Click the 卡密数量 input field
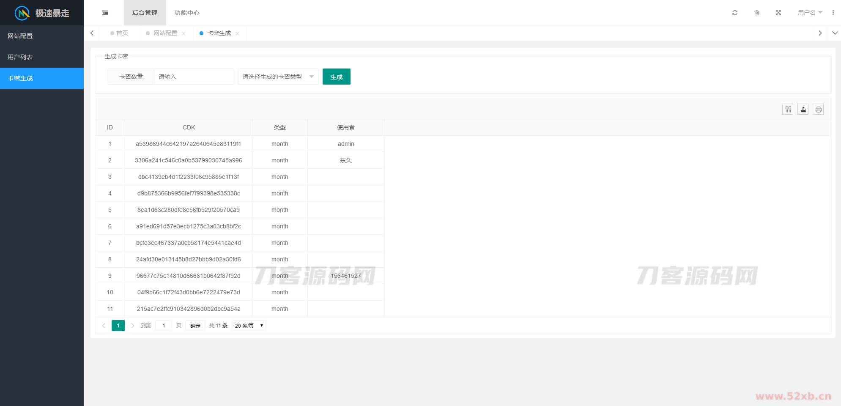This screenshot has width=841, height=406. click(x=194, y=77)
